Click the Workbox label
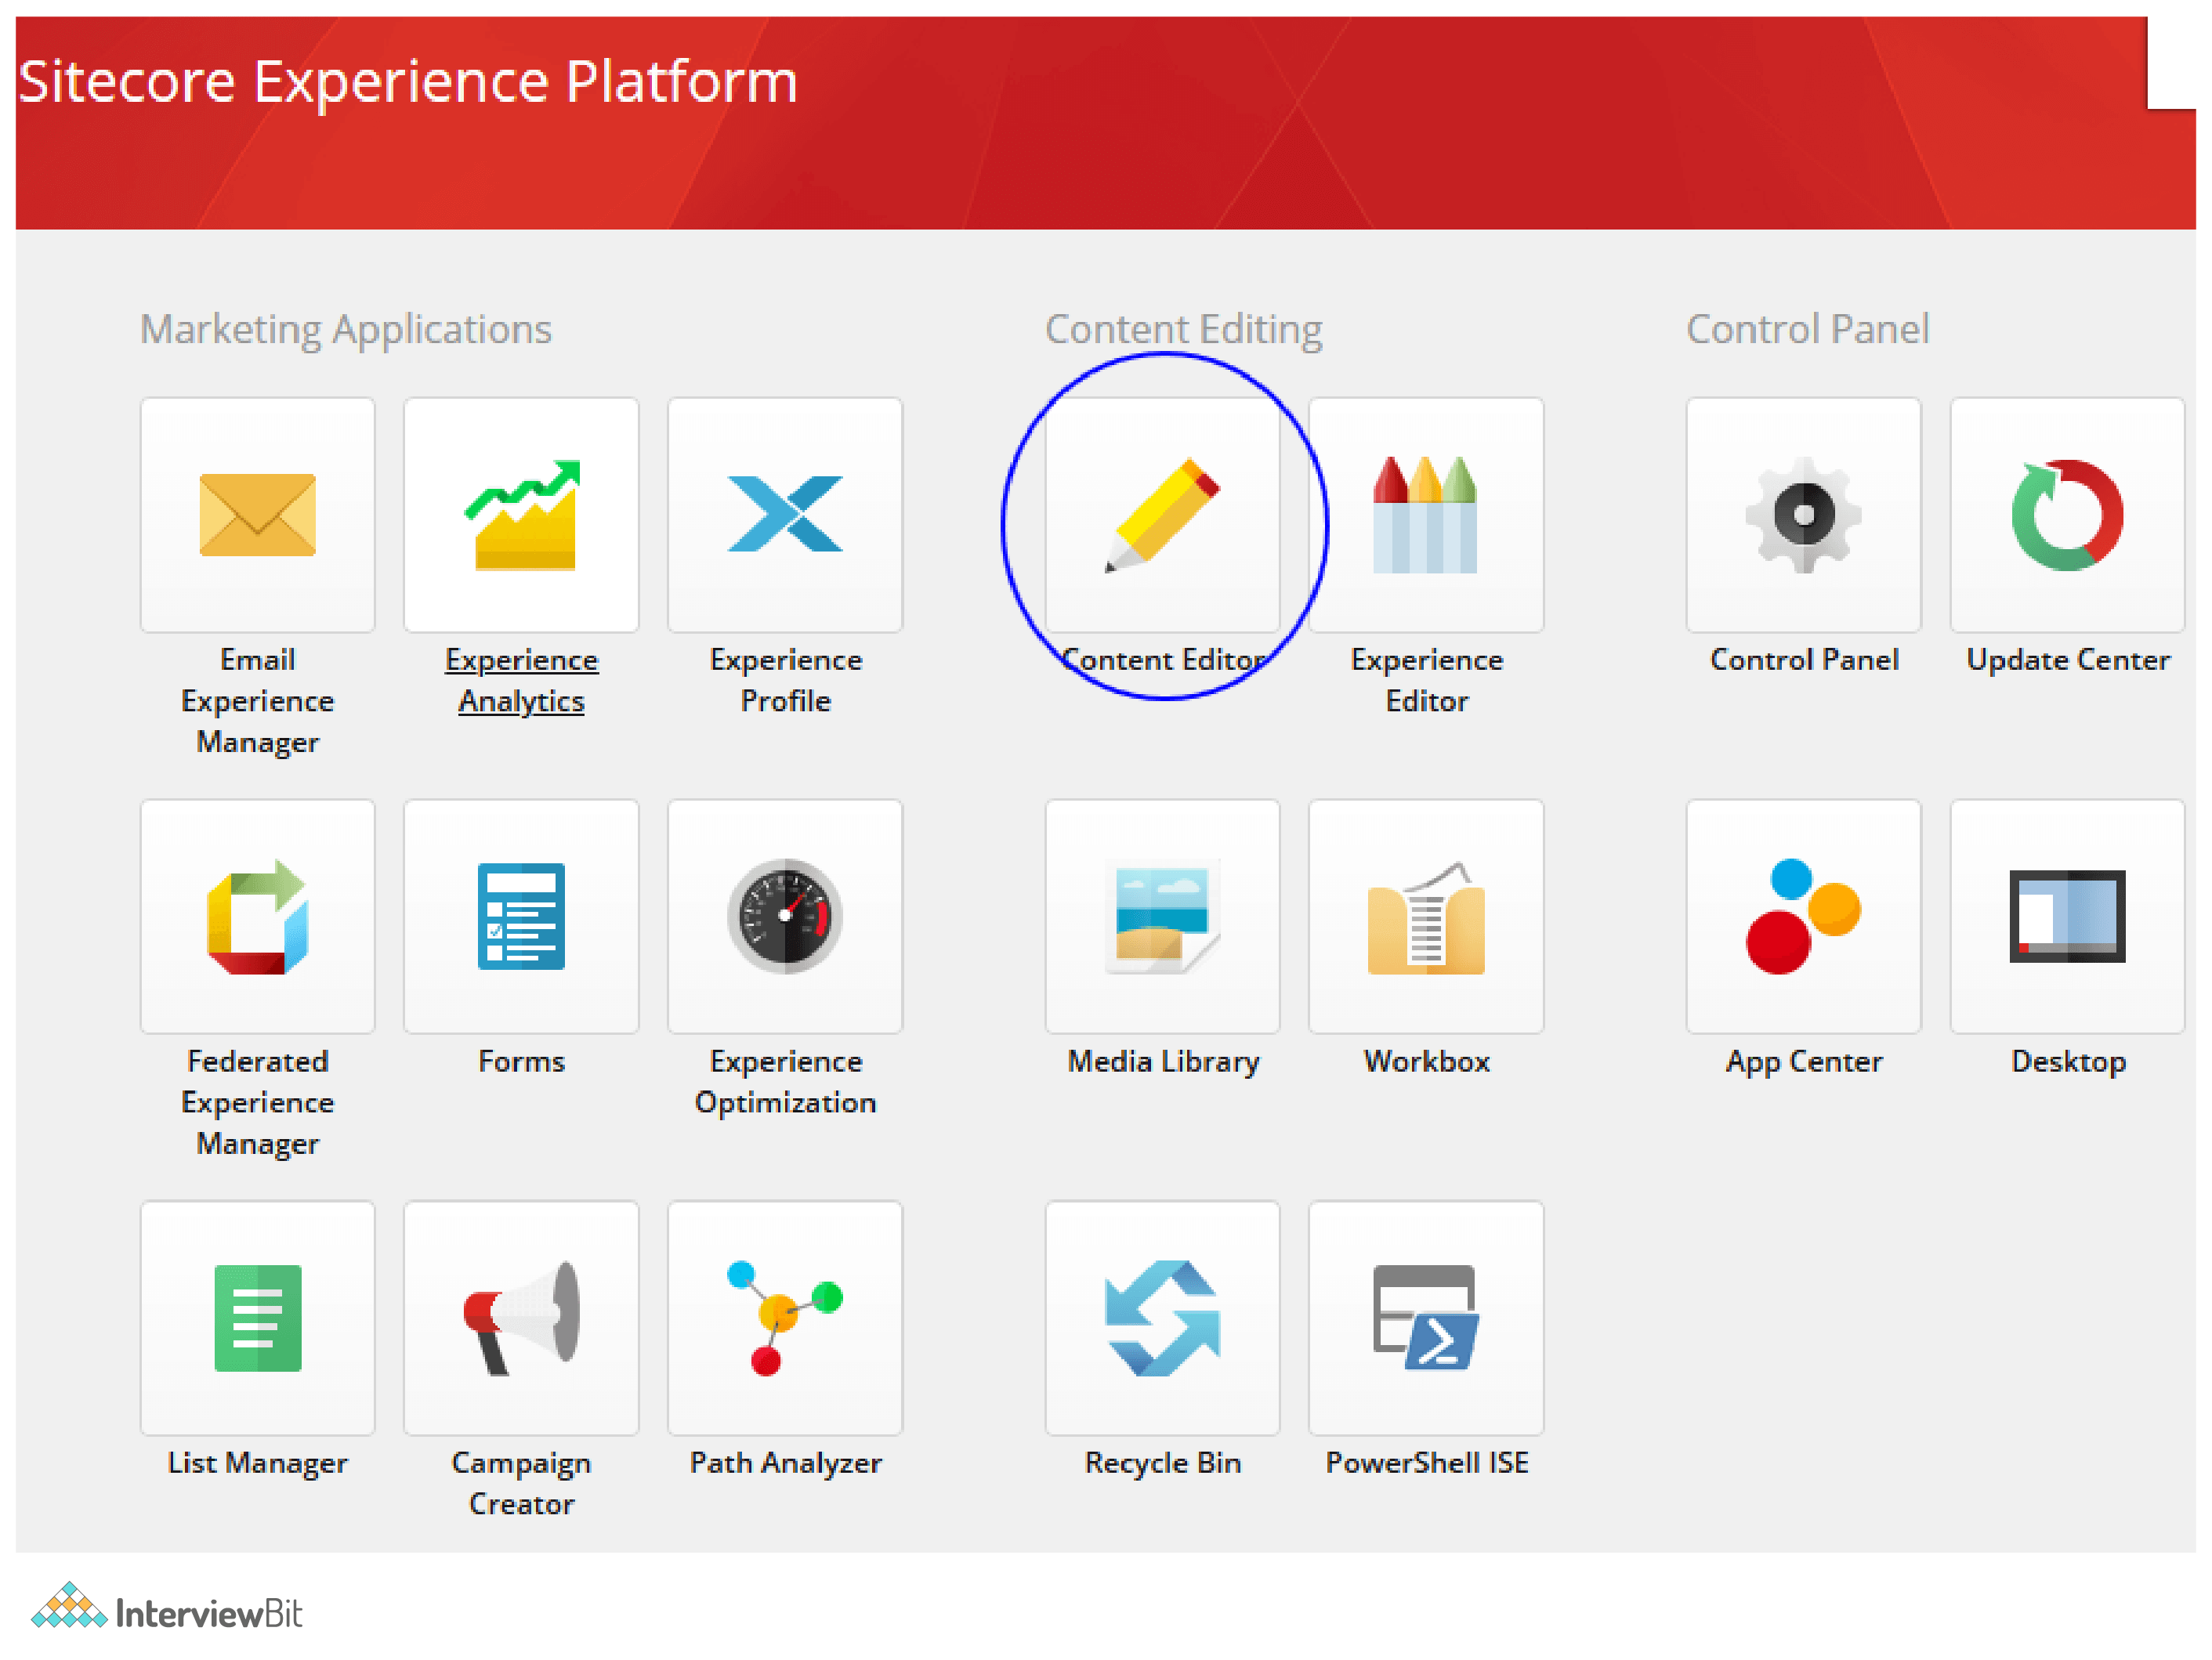The width and height of the screenshot is (2212, 1660). [1426, 1061]
